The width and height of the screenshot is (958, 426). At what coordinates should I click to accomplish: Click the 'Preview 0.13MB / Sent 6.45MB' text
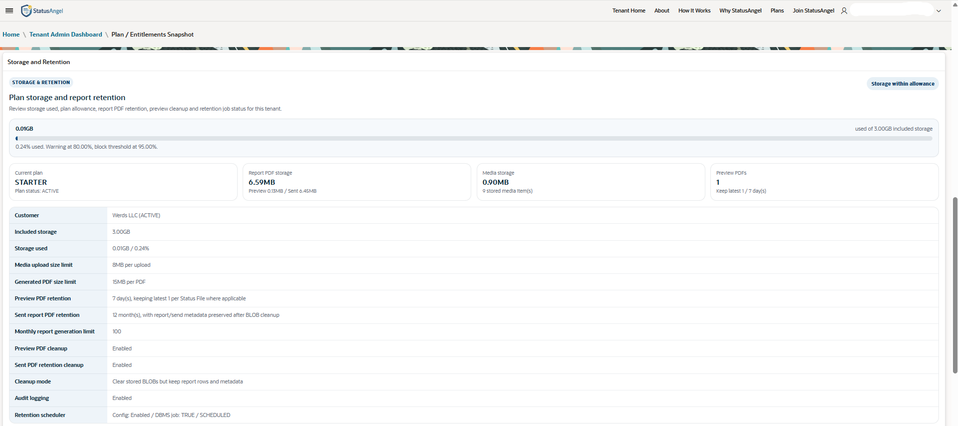pos(282,191)
